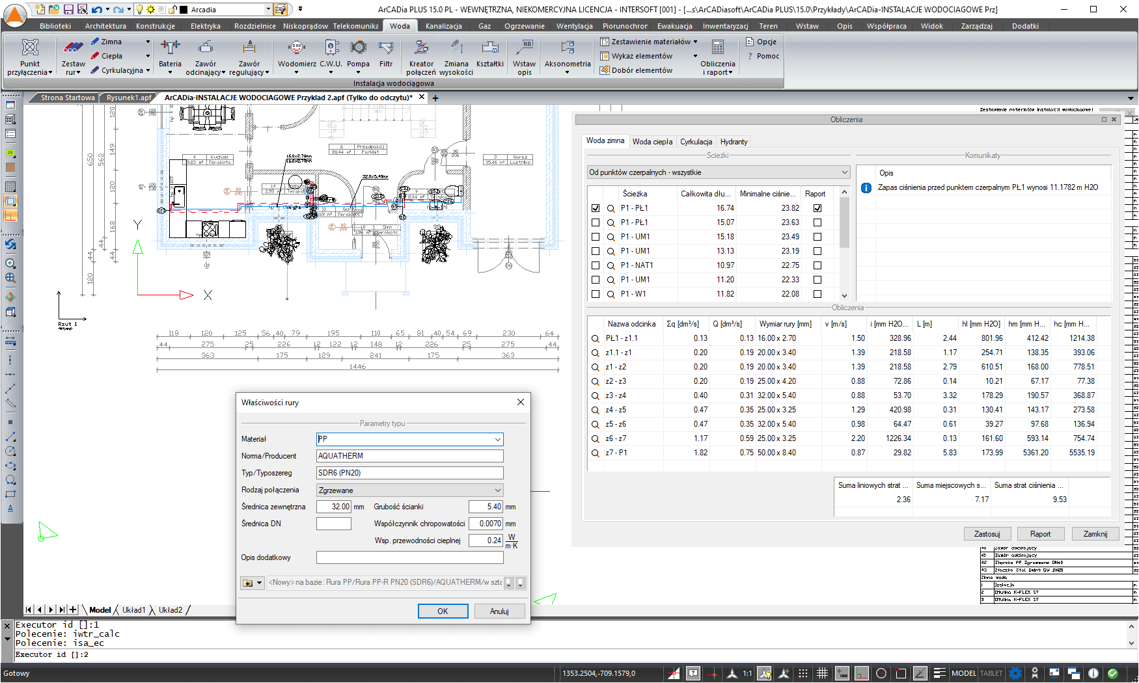
Task: Open the Woda ciepła calculations tab
Action: [653, 141]
